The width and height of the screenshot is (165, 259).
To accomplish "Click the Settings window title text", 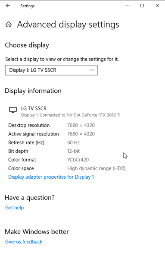I will click(x=28, y=6).
